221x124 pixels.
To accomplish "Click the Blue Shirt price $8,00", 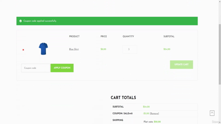I will click(x=103, y=49).
